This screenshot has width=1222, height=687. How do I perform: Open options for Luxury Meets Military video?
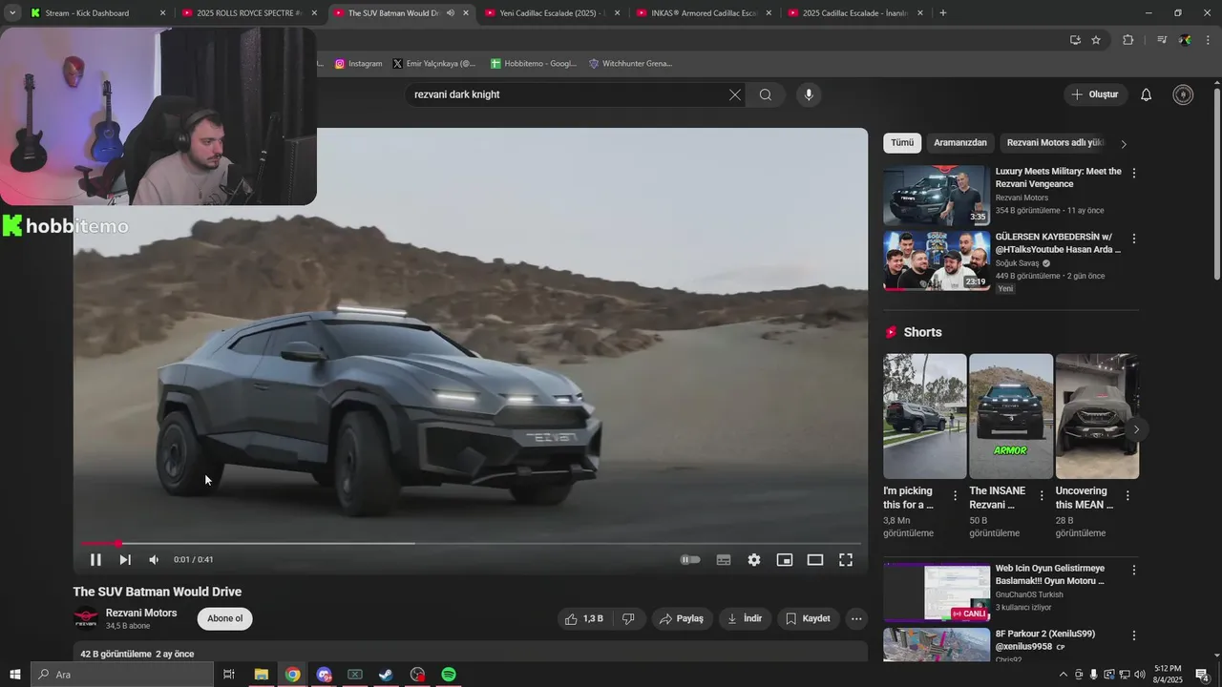[x=1134, y=173]
